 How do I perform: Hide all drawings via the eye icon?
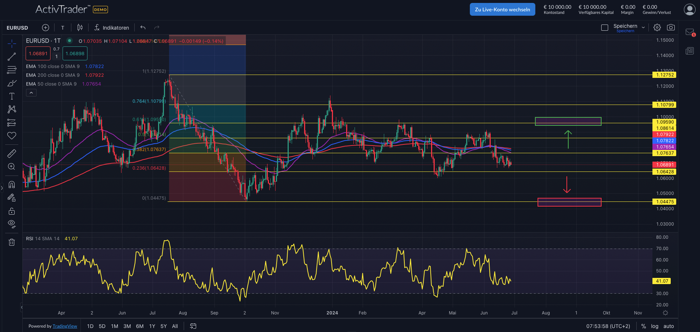[x=12, y=223]
